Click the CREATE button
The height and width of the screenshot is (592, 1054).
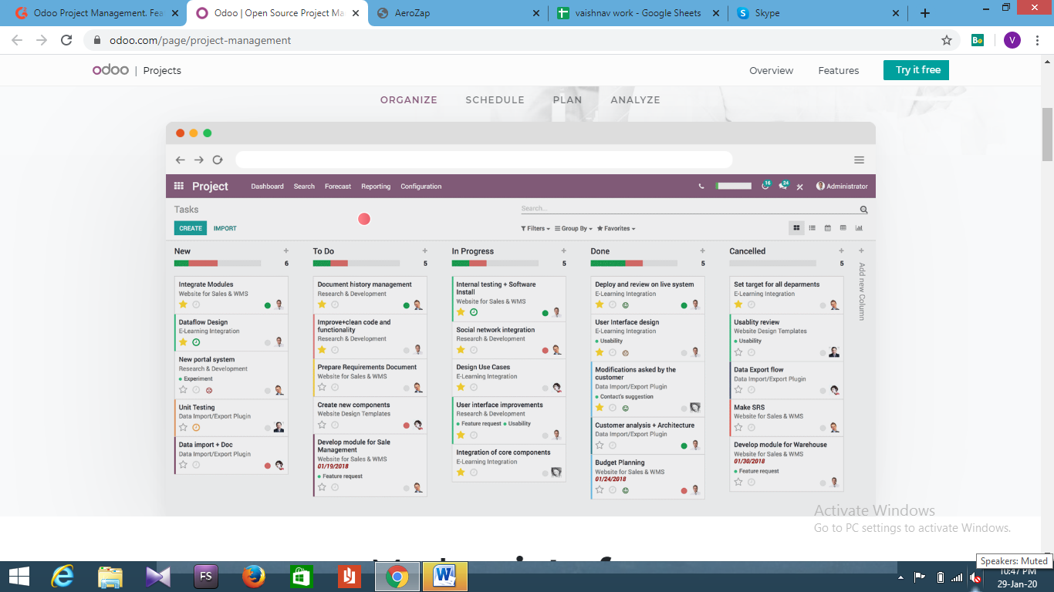coord(191,228)
